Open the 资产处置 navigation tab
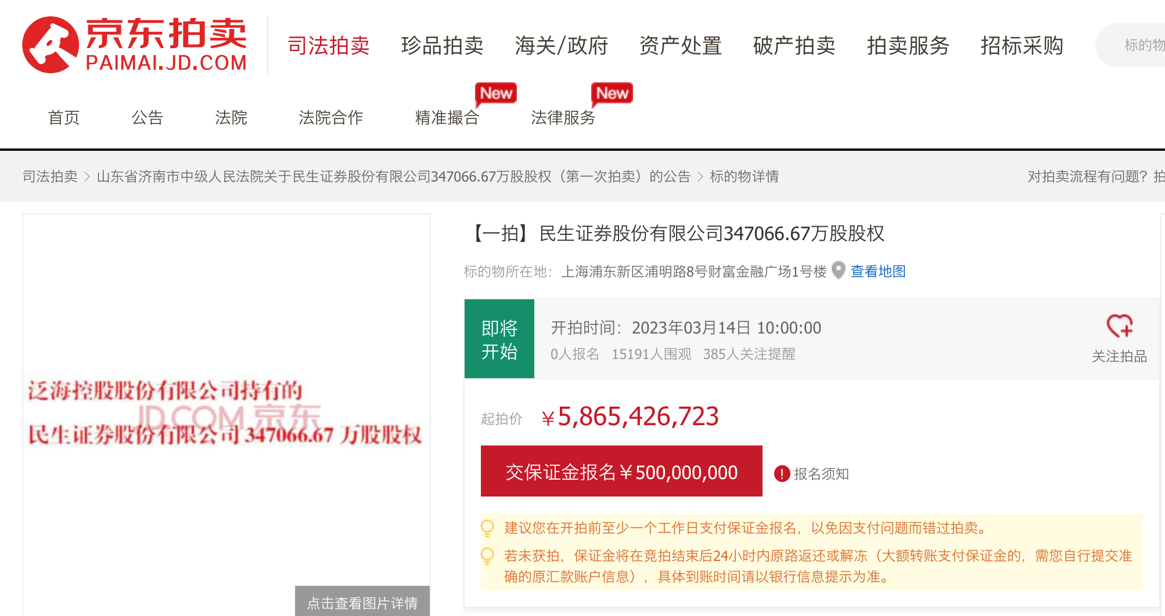 [681, 45]
